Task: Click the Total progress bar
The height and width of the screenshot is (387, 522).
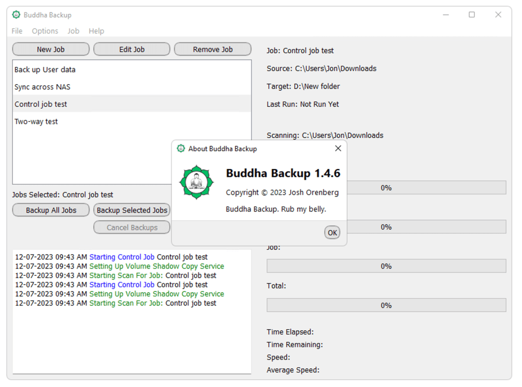Action: click(x=386, y=305)
